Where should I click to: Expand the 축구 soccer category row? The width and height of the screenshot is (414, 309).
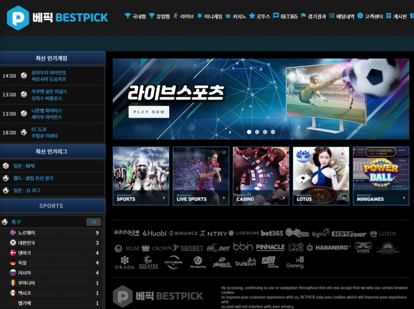pyautogui.click(x=52, y=222)
